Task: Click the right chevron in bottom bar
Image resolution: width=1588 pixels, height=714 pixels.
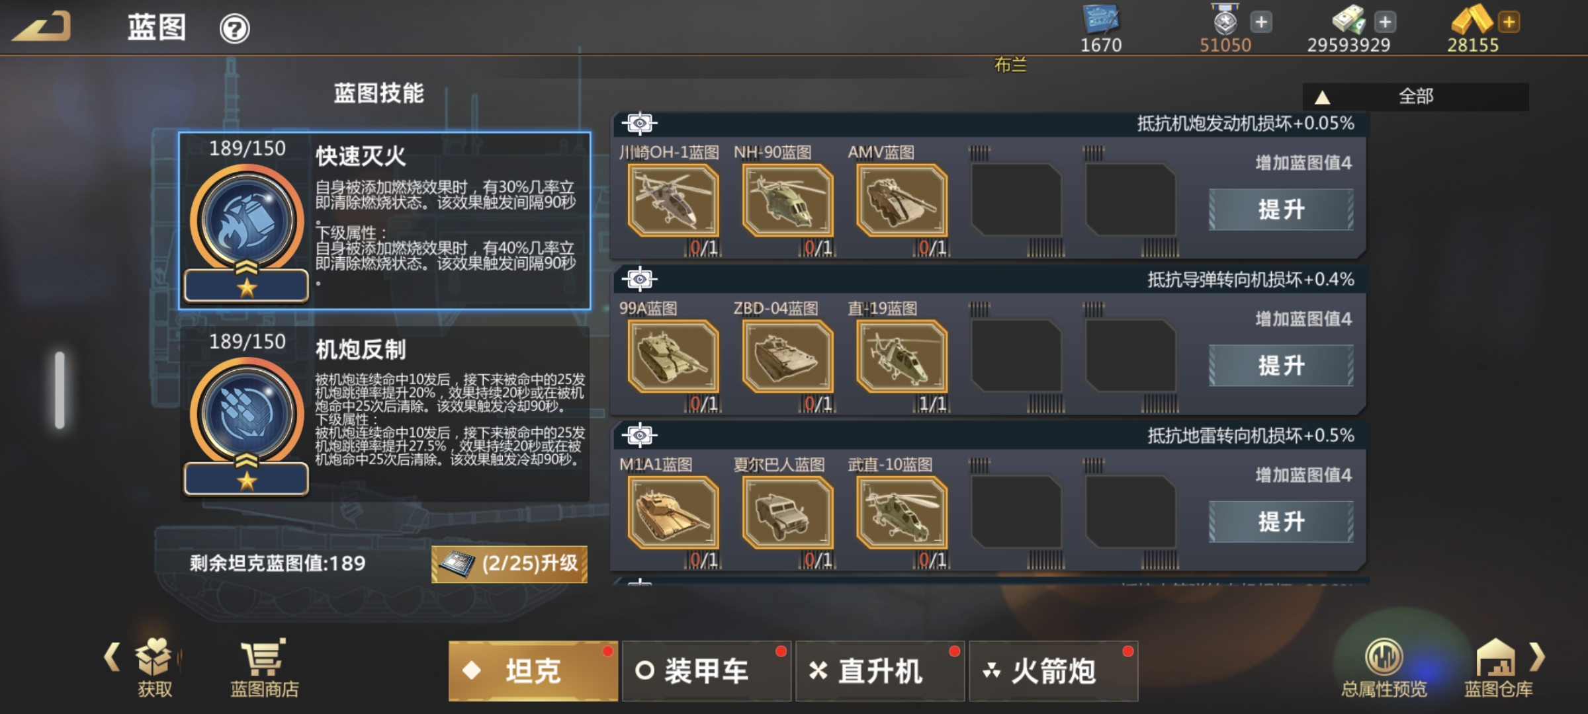Action: pos(1538,656)
